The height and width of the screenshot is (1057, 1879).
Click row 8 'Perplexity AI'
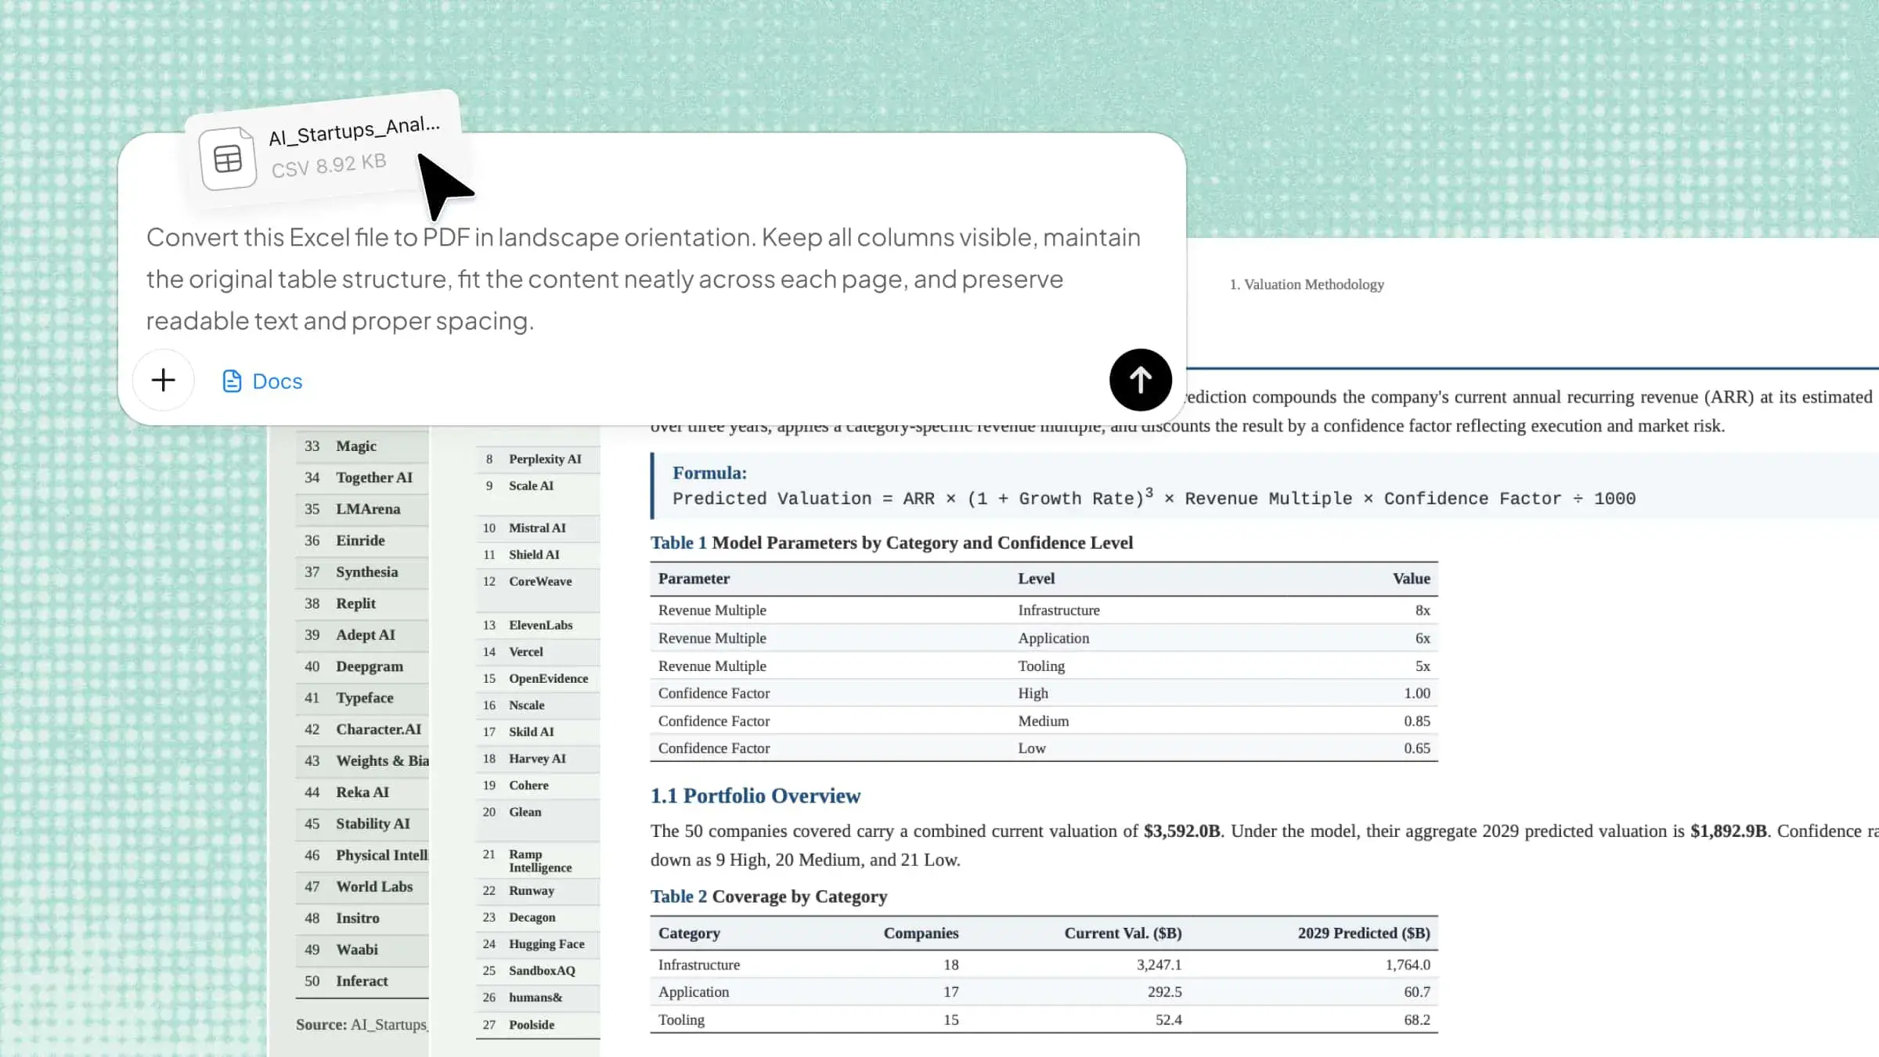[538, 460]
